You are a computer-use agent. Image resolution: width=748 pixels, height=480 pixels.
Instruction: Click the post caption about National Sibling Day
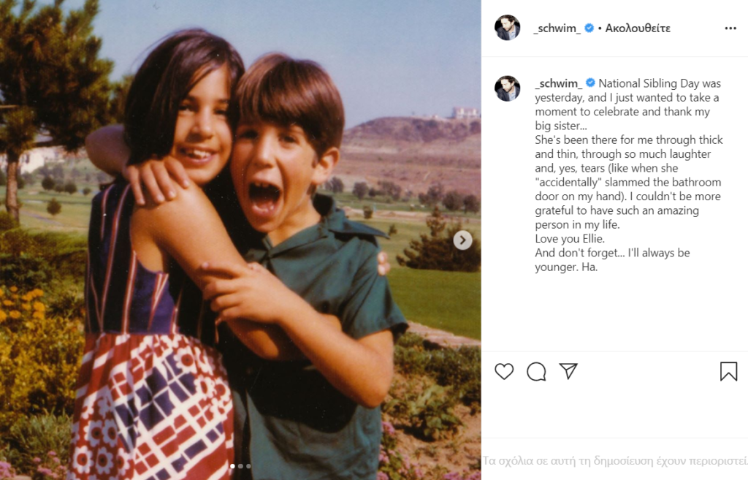pos(628,175)
